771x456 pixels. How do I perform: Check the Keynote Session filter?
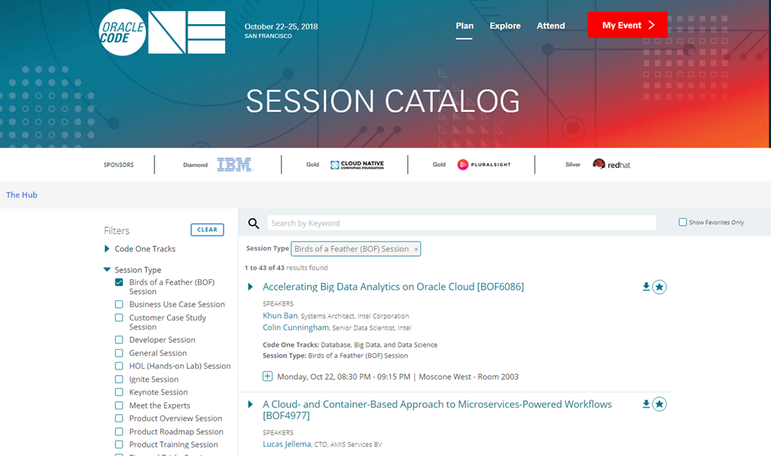click(x=119, y=392)
